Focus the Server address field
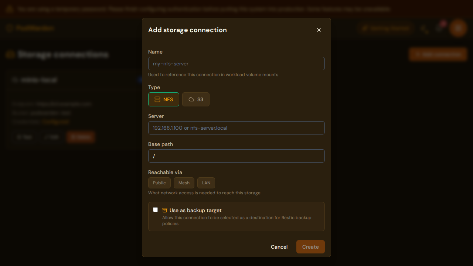 [x=236, y=128]
